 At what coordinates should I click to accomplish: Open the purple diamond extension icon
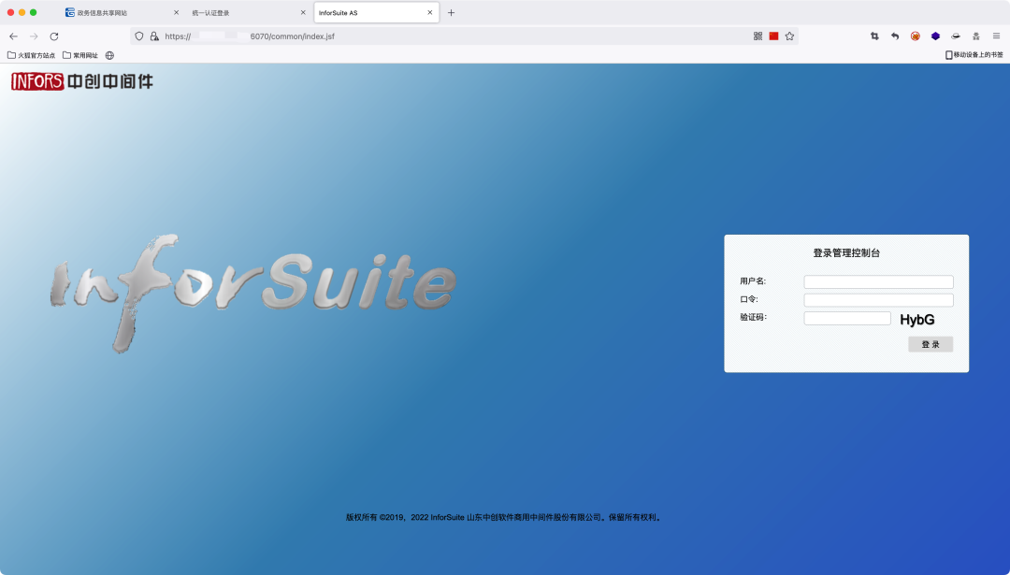click(x=935, y=36)
